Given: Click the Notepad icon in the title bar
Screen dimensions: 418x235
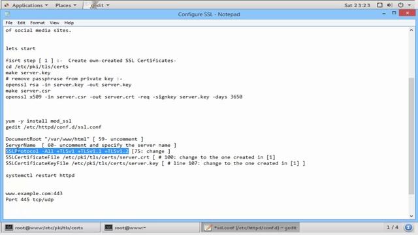Looking at the screenshot, I should click(x=7, y=14).
